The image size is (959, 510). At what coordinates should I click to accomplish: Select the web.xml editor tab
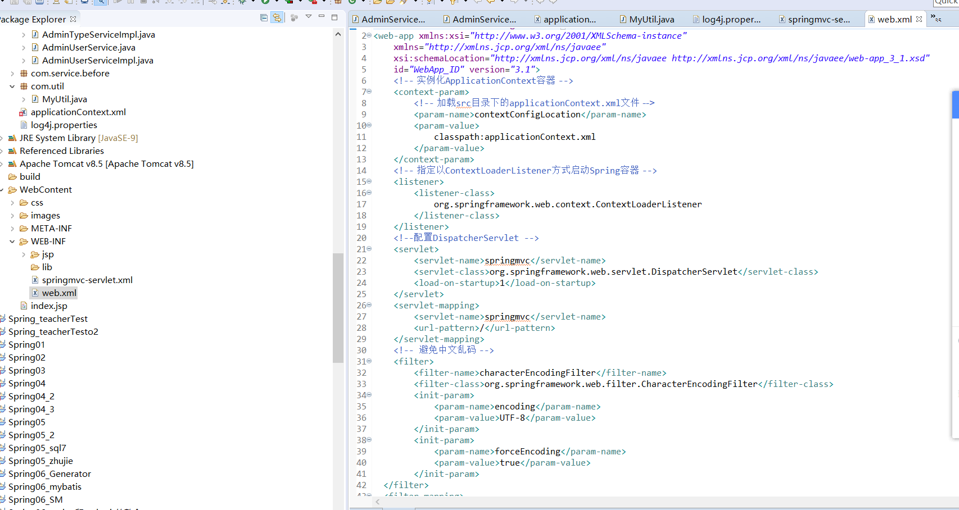point(894,19)
